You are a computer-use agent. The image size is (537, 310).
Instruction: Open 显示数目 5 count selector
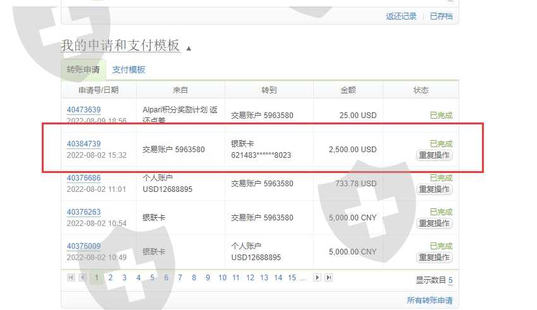(x=450, y=280)
